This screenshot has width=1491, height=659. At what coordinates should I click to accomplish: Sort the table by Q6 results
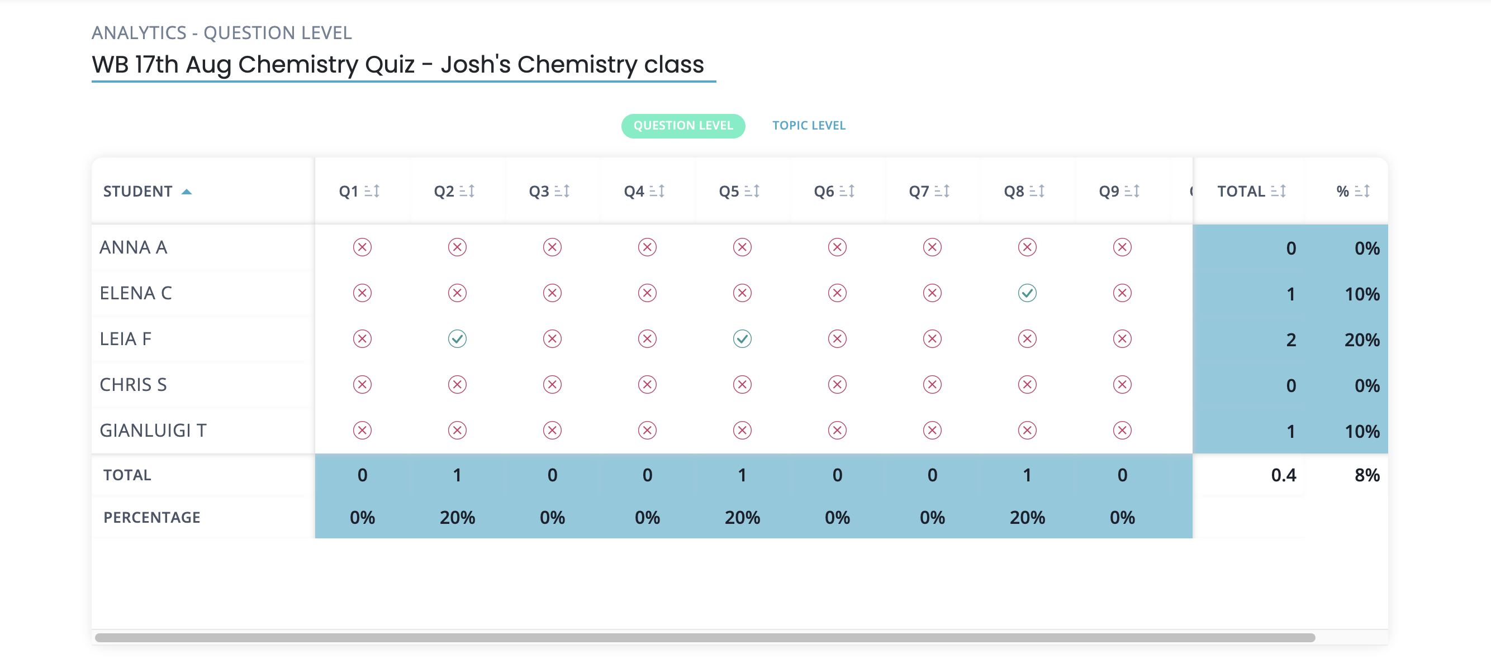(846, 191)
